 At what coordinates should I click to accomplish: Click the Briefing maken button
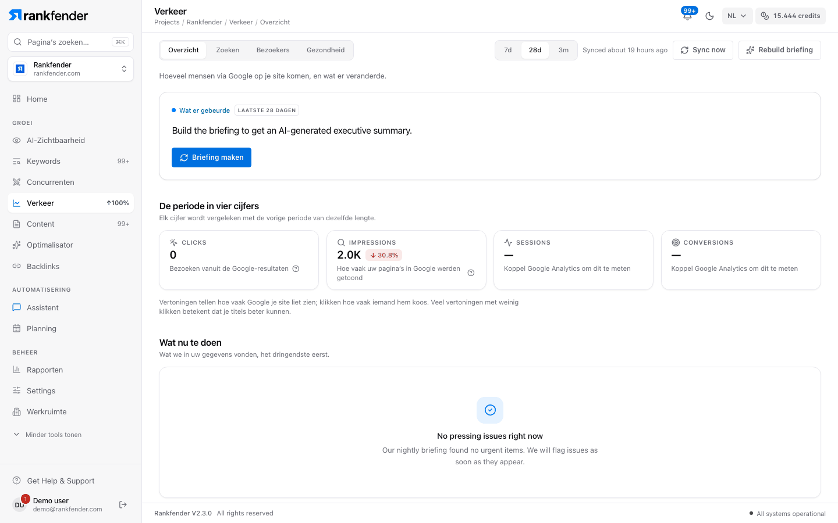pos(211,157)
